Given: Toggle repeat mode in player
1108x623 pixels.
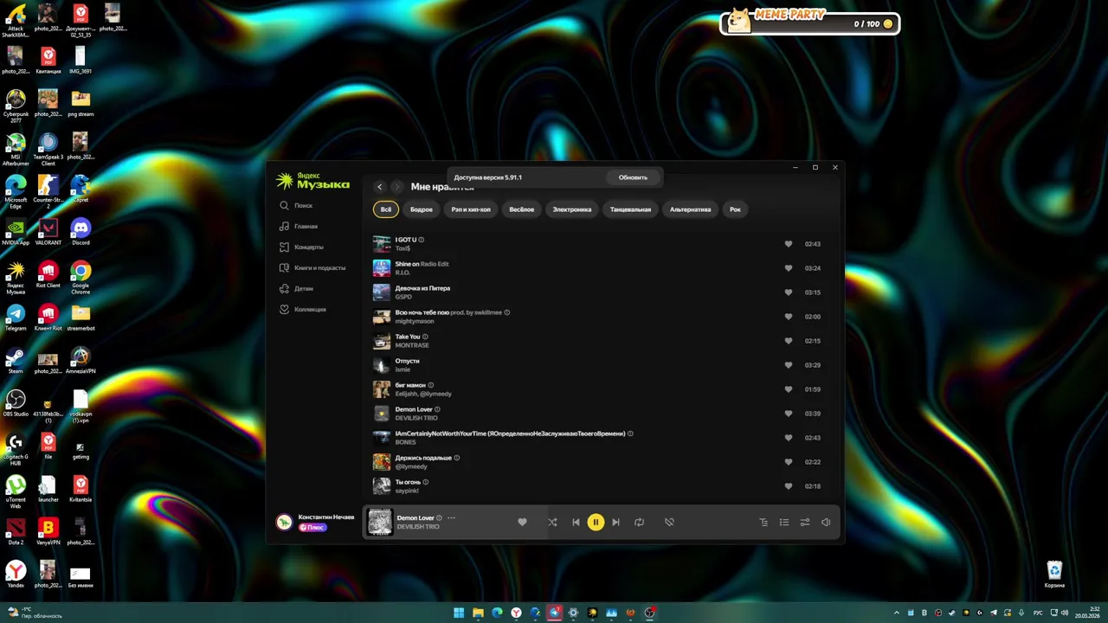Looking at the screenshot, I should 639,522.
